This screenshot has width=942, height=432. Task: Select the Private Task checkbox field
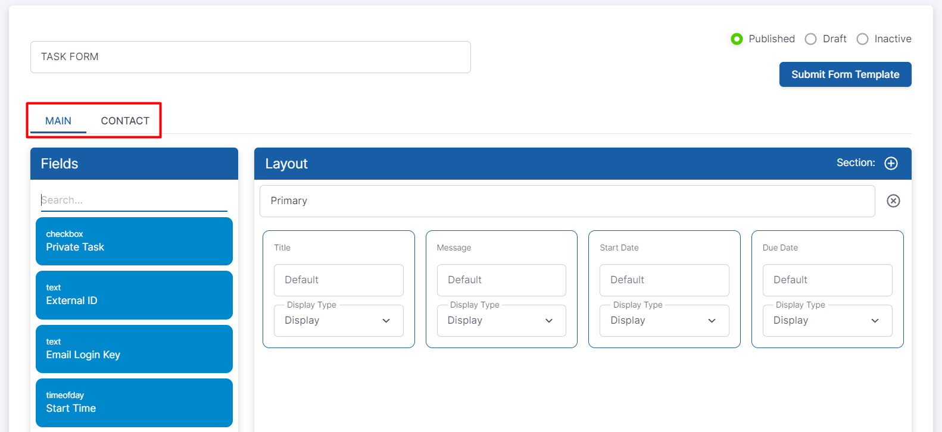tap(134, 241)
